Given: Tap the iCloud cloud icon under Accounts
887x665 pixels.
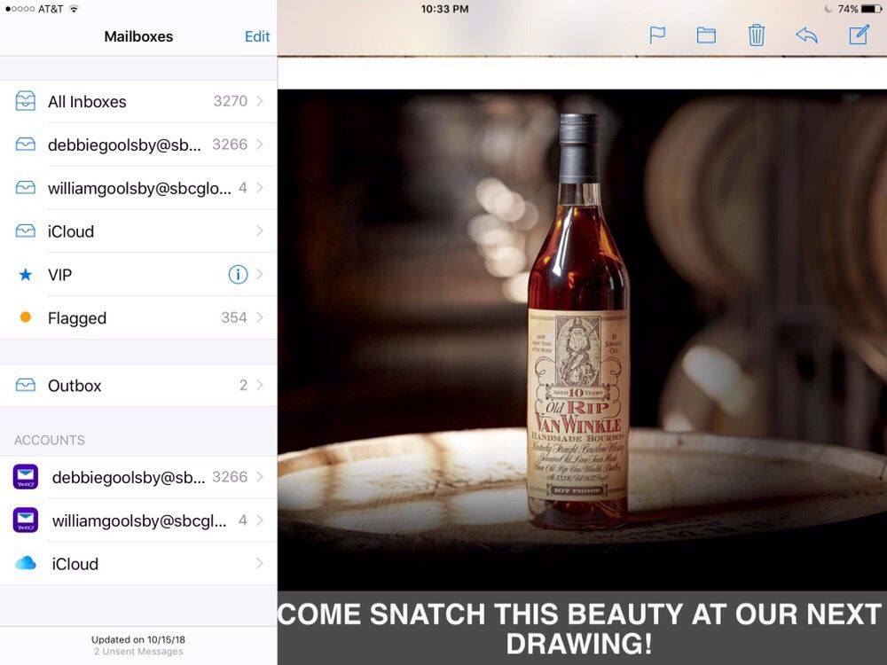Looking at the screenshot, I should [x=26, y=564].
